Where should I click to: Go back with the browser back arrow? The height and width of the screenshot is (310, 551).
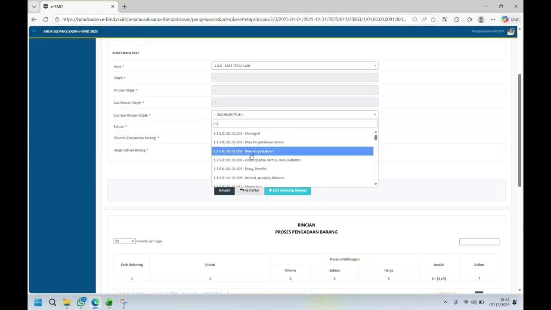[x=34, y=19]
